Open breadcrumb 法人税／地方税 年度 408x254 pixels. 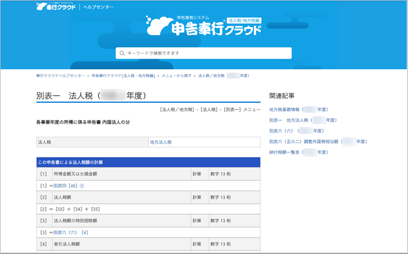224,76
